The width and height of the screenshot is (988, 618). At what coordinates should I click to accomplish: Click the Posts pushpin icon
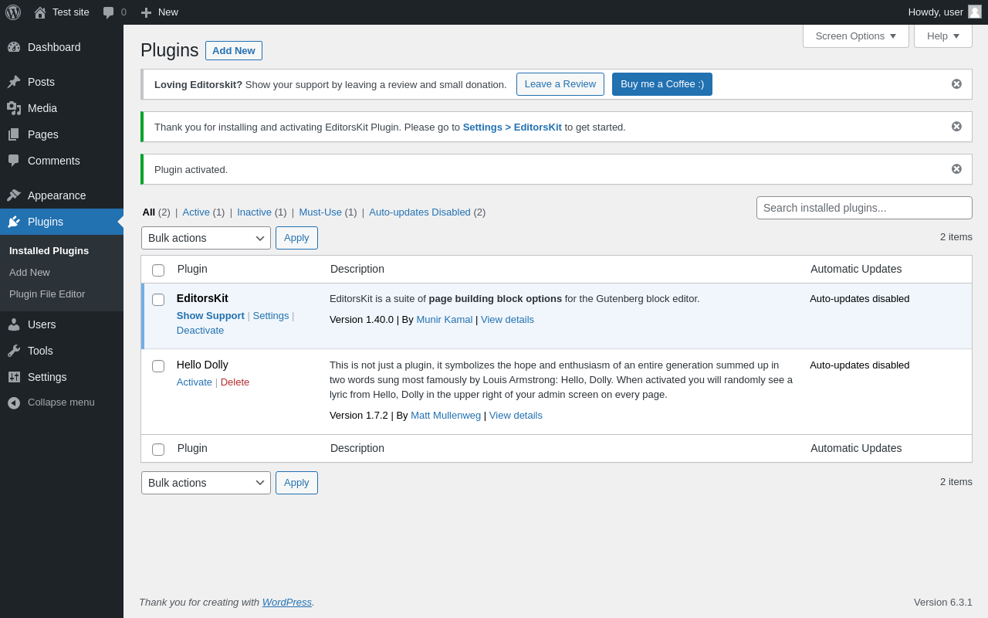click(14, 82)
